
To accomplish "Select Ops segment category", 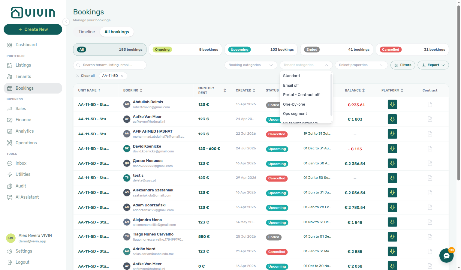I will click(305, 114).
